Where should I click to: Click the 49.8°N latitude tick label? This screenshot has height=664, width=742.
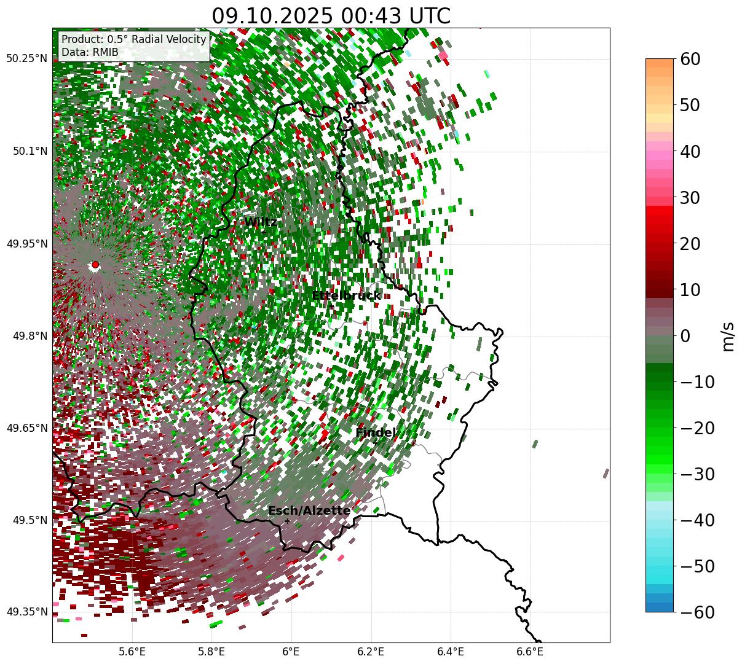click(x=29, y=336)
